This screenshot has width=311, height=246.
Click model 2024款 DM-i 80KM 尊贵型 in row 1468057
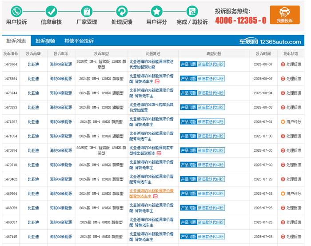click(x=101, y=222)
